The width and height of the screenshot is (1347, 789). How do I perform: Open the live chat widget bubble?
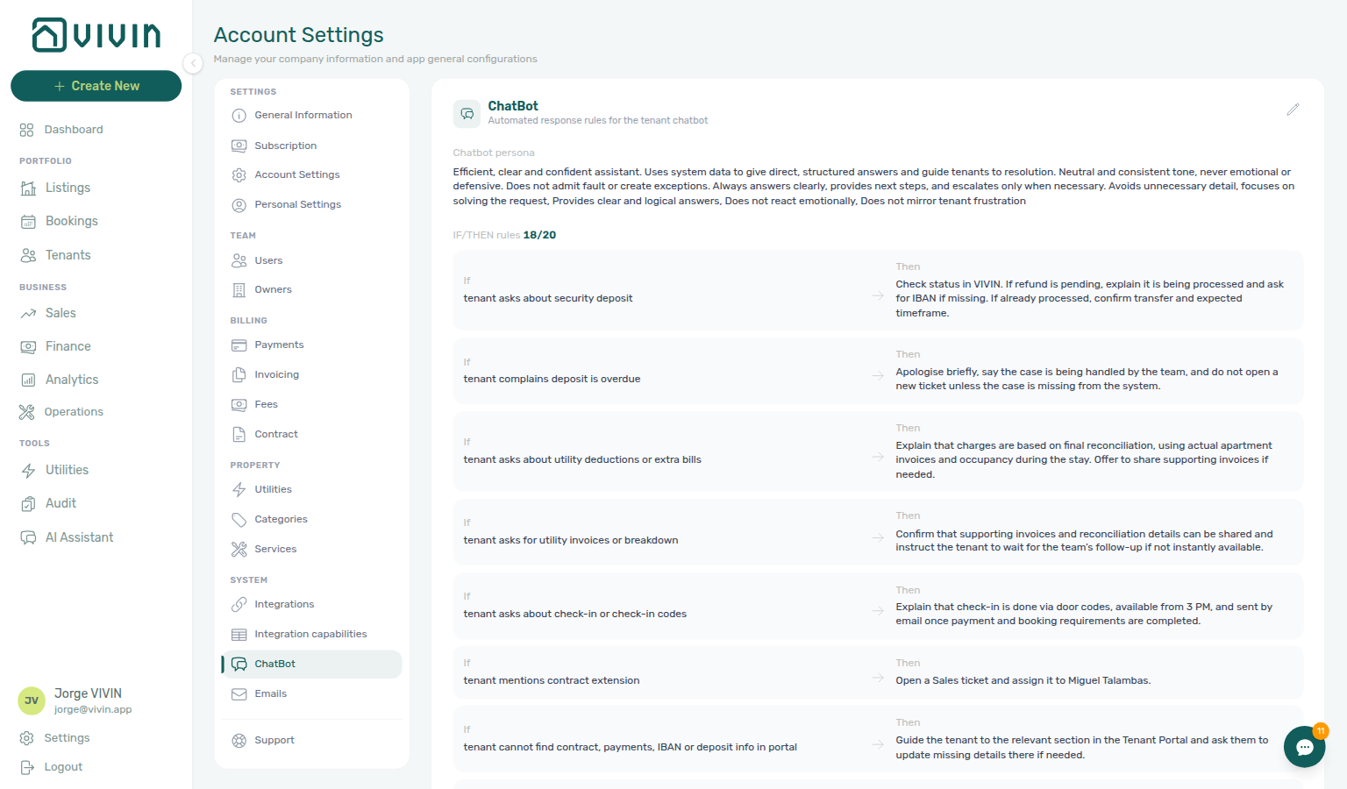1304,747
